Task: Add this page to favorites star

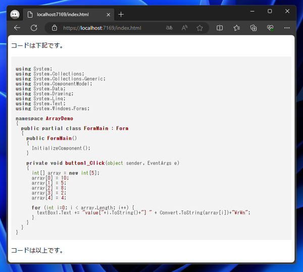Action: point(199,28)
